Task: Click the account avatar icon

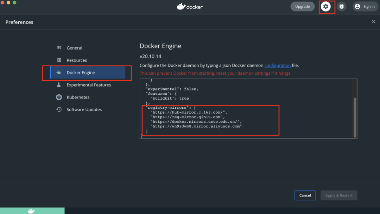Action: click(357, 7)
